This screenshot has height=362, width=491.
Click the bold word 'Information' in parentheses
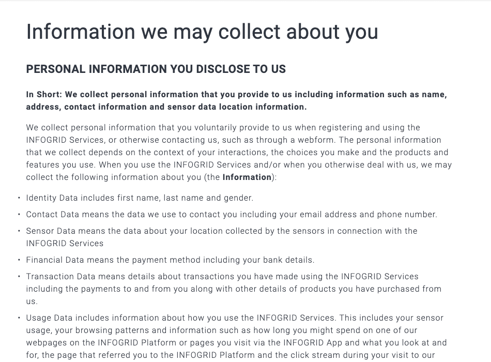point(247,177)
